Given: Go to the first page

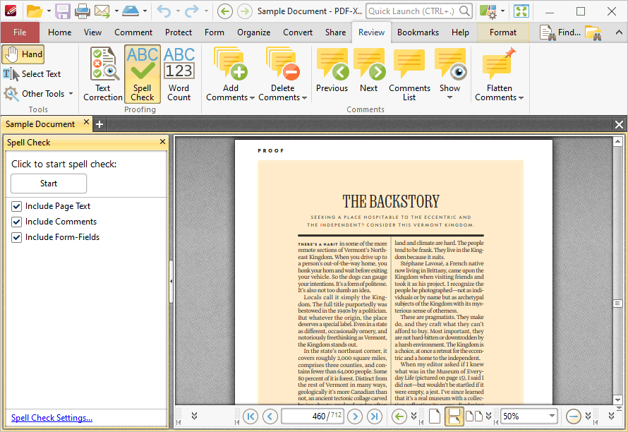Looking at the screenshot, I should point(250,416).
